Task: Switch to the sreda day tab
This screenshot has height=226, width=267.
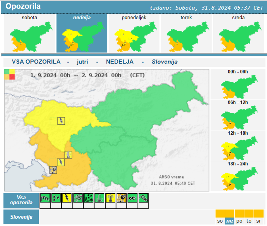Action: tap(238, 33)
